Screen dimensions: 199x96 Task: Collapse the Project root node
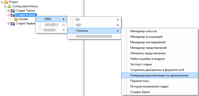pyautogui.click(x=2, y=2)
